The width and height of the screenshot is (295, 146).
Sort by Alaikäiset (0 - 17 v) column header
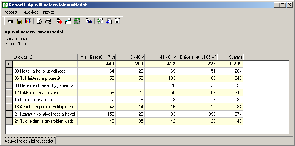tap(97, 57)
